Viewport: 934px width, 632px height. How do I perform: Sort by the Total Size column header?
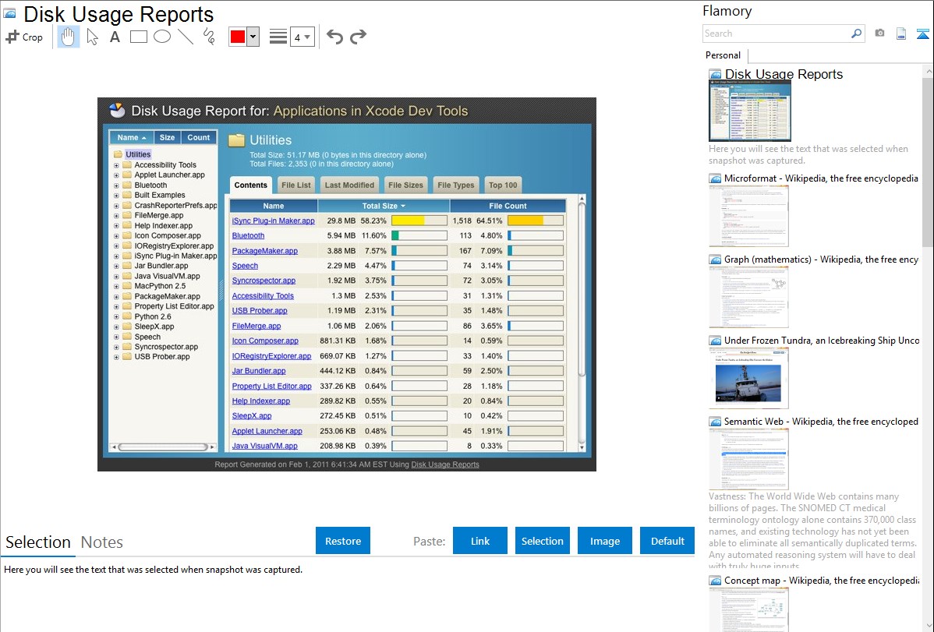(x=384, y=206)
